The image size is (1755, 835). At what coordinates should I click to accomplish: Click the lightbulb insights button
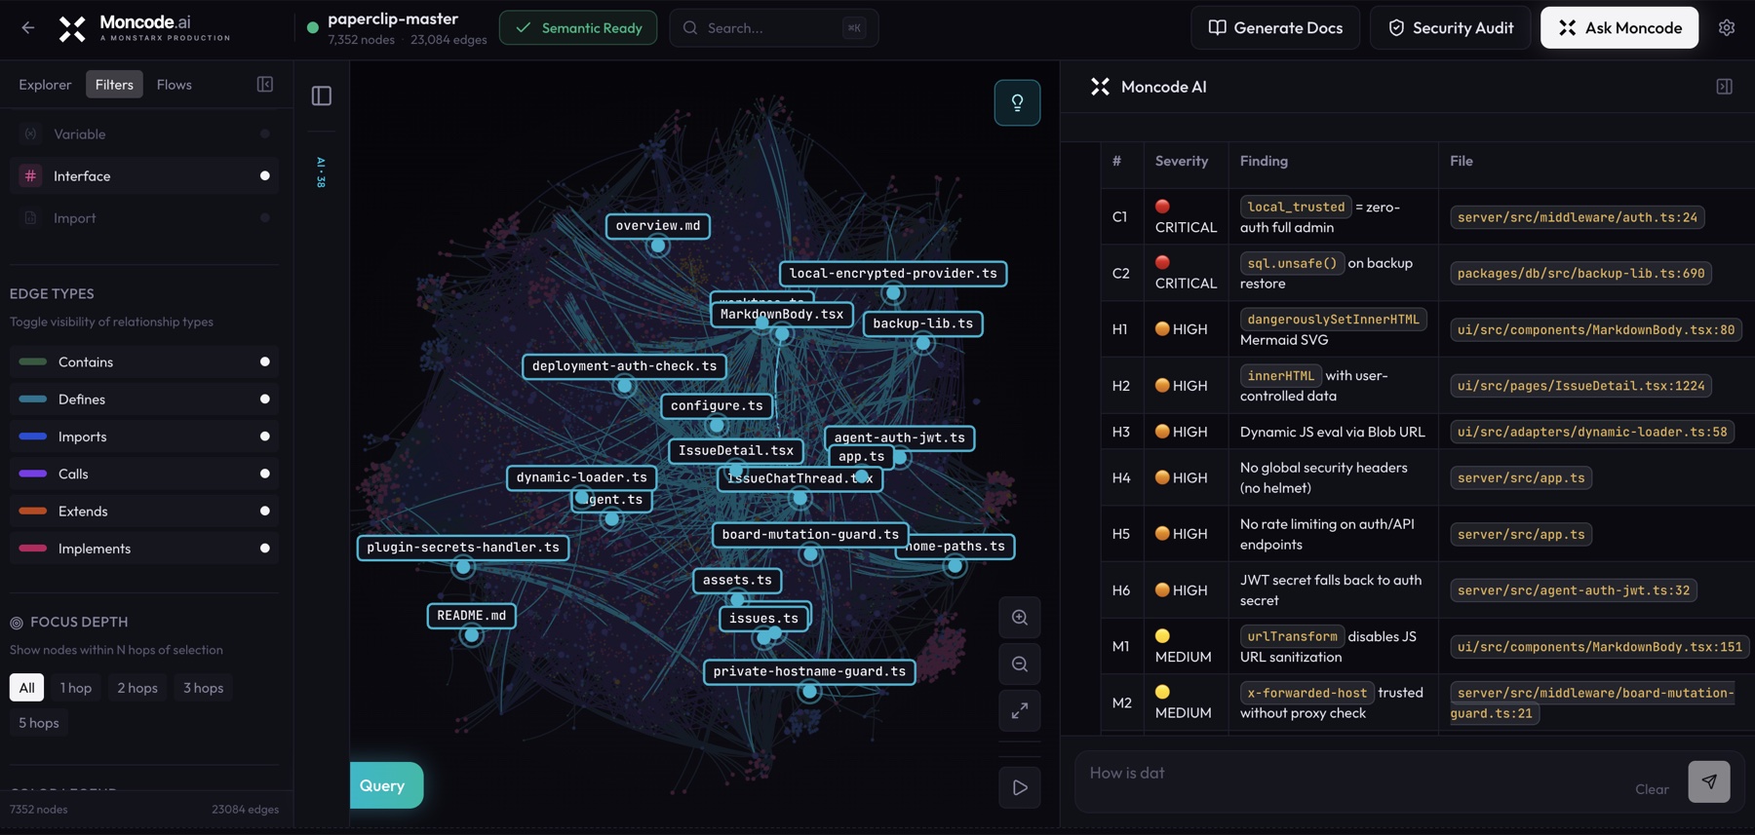(x=1017, y=102)
